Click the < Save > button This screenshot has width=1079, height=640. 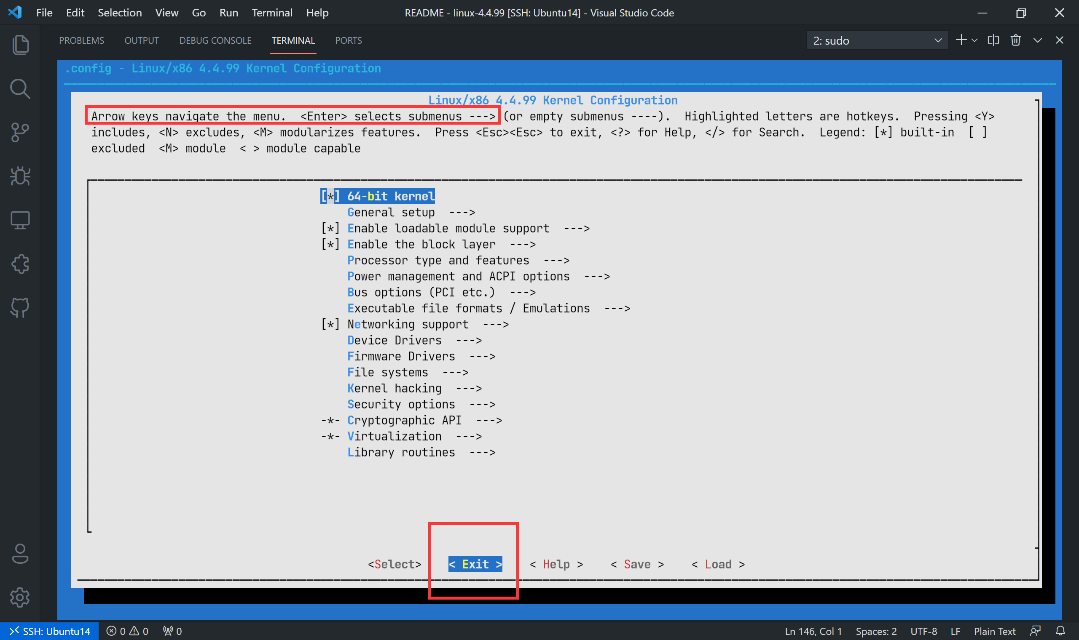637,564
